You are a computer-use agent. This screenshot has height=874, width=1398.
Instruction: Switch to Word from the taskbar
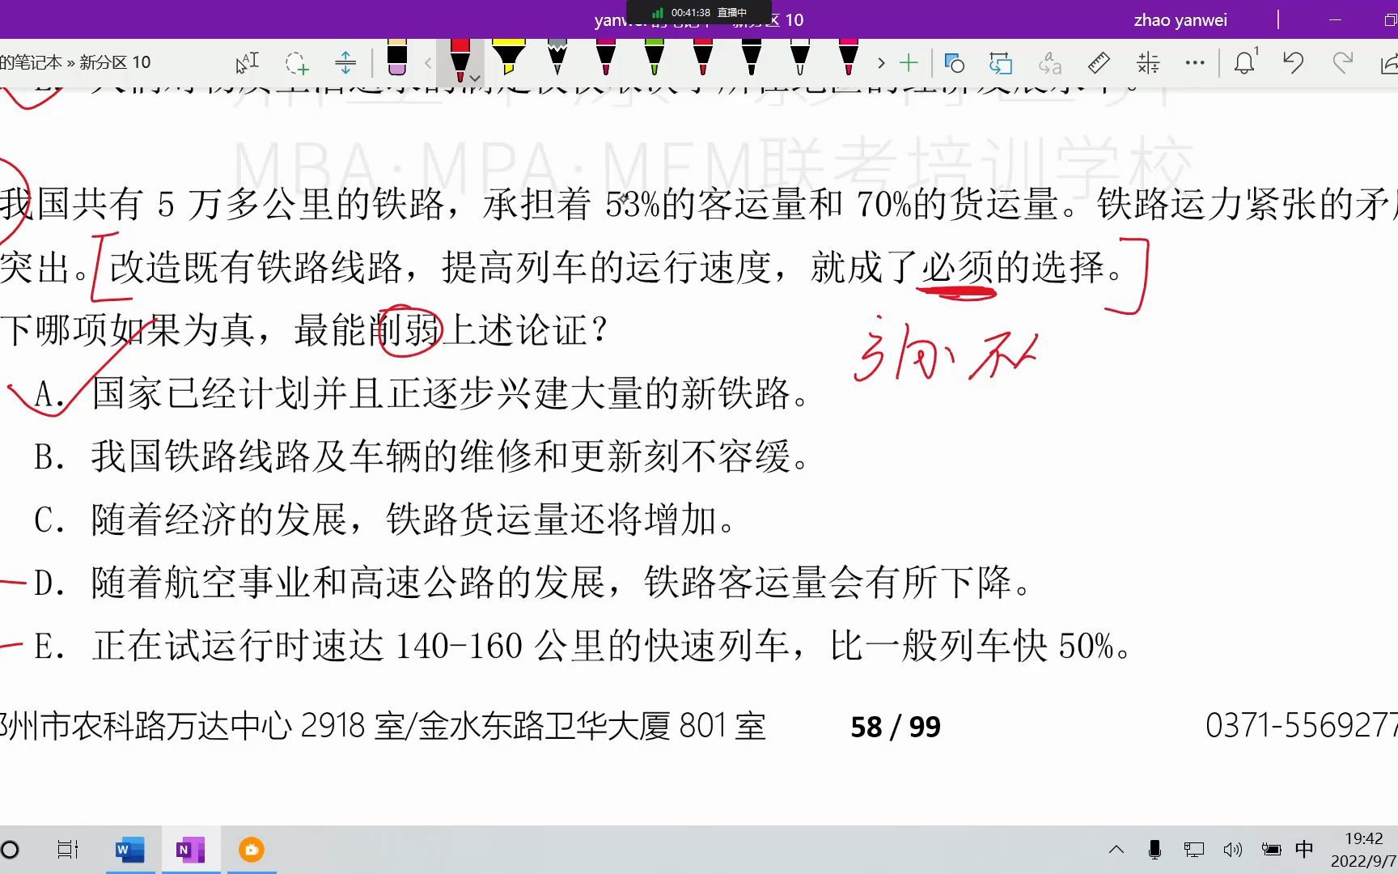pyautogui.click(x=129, y=850)
